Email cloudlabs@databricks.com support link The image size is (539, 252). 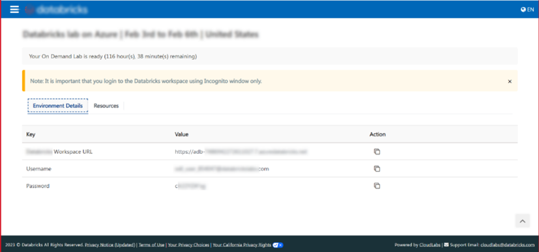507,245
